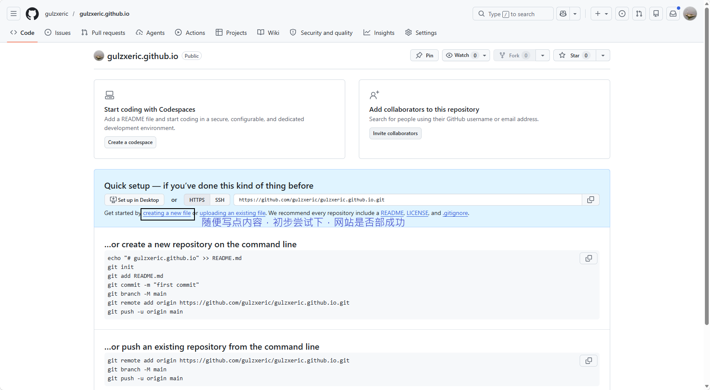
Task: Open the Wiki tab
Action: [268, 33]
